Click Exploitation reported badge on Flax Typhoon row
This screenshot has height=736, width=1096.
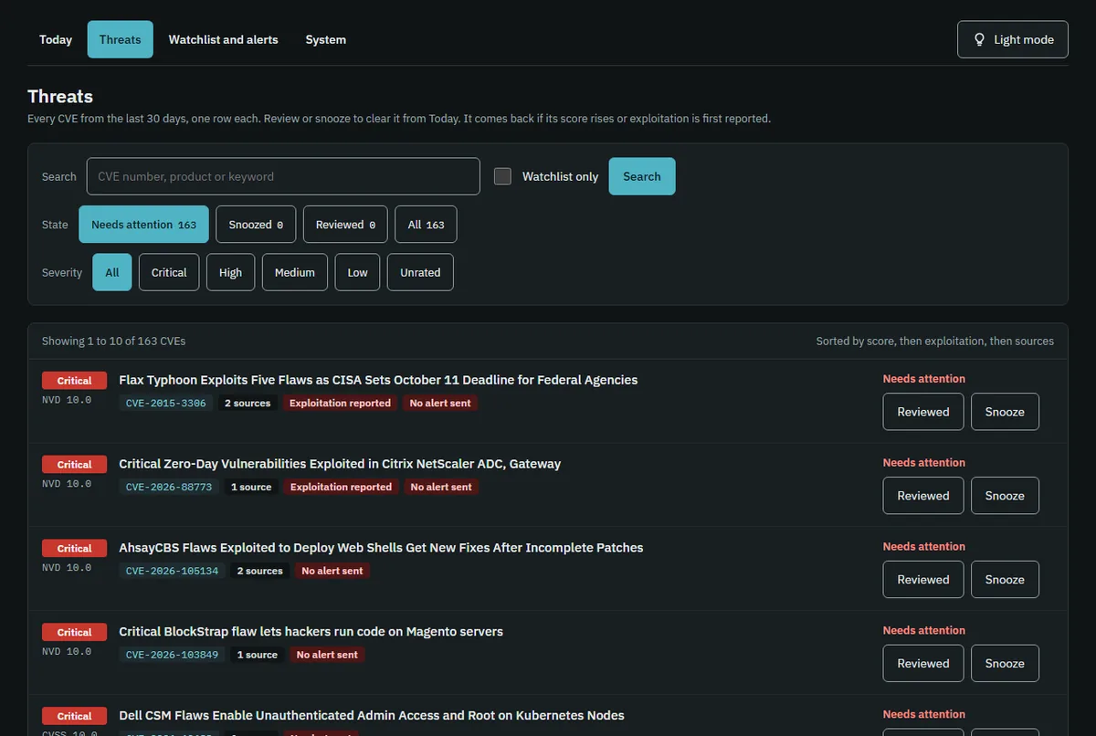click(x=340, y=403)
